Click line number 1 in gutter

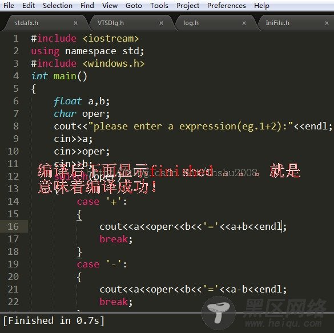tap(16, 39)
